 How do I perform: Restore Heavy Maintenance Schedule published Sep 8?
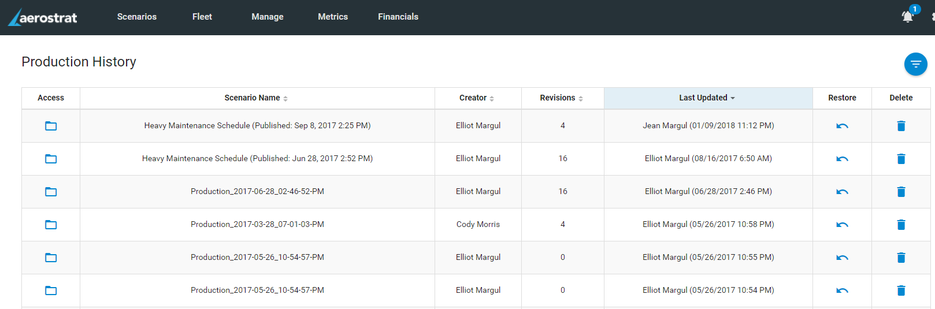coord(842,126)
